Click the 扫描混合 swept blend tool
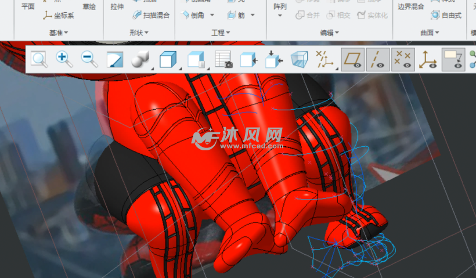The image size is (476, 278). tap(151, 15)
